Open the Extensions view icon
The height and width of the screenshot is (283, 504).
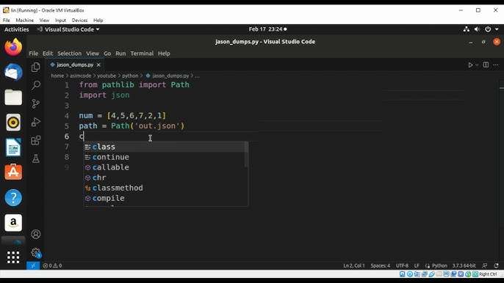coord(36,140)
